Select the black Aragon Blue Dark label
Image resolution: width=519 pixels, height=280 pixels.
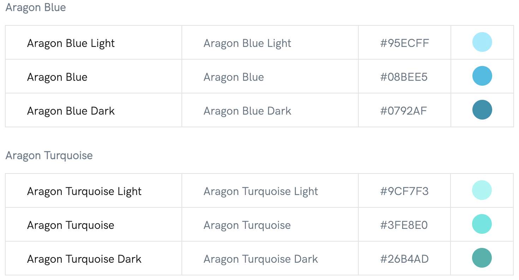(x=71, y=111)
